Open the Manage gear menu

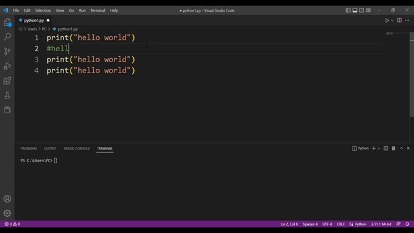pos(7,213)
